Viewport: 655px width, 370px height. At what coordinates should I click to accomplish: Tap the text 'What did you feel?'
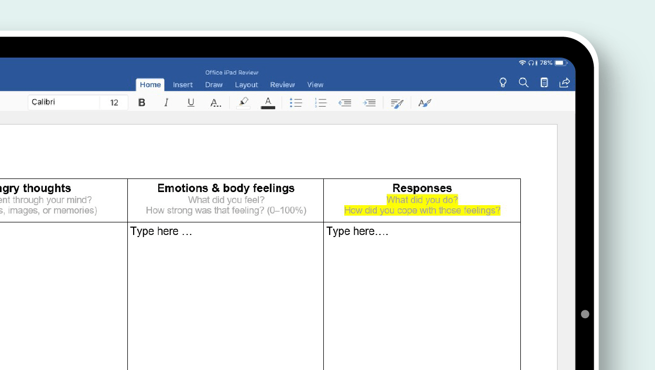tap(226, 200)
